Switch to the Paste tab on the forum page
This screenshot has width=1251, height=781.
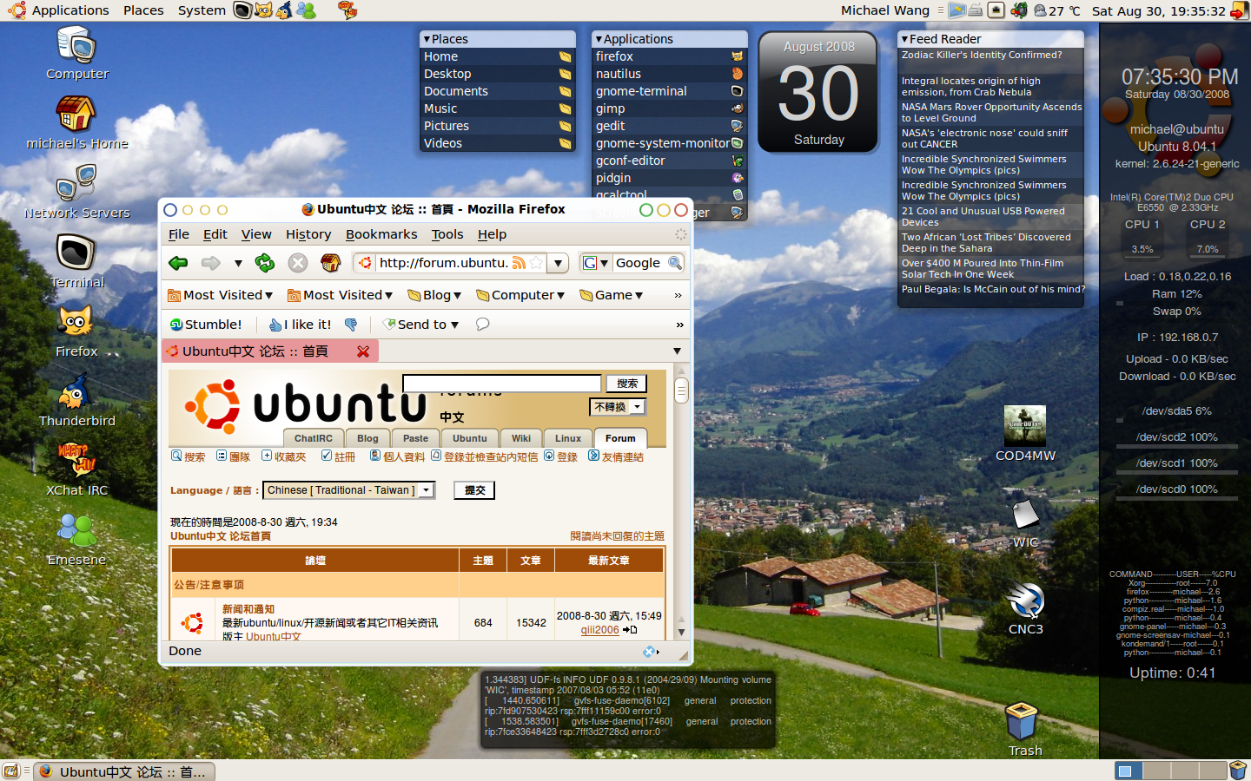[x=415, y=438]
